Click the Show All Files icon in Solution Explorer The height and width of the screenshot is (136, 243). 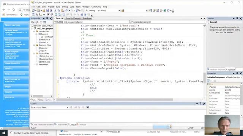coord(36,22)
